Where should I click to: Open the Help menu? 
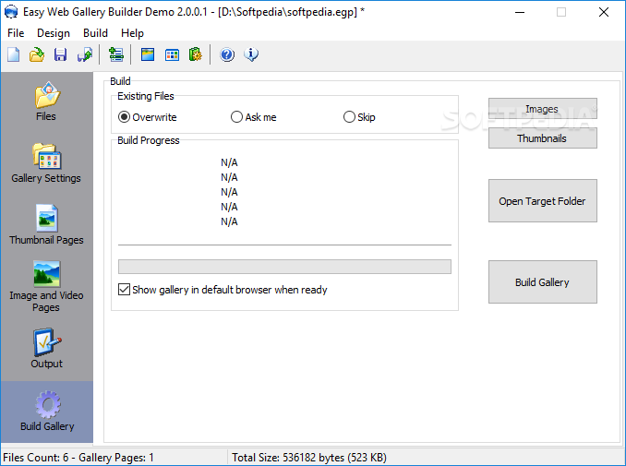(x=132, y=33)
